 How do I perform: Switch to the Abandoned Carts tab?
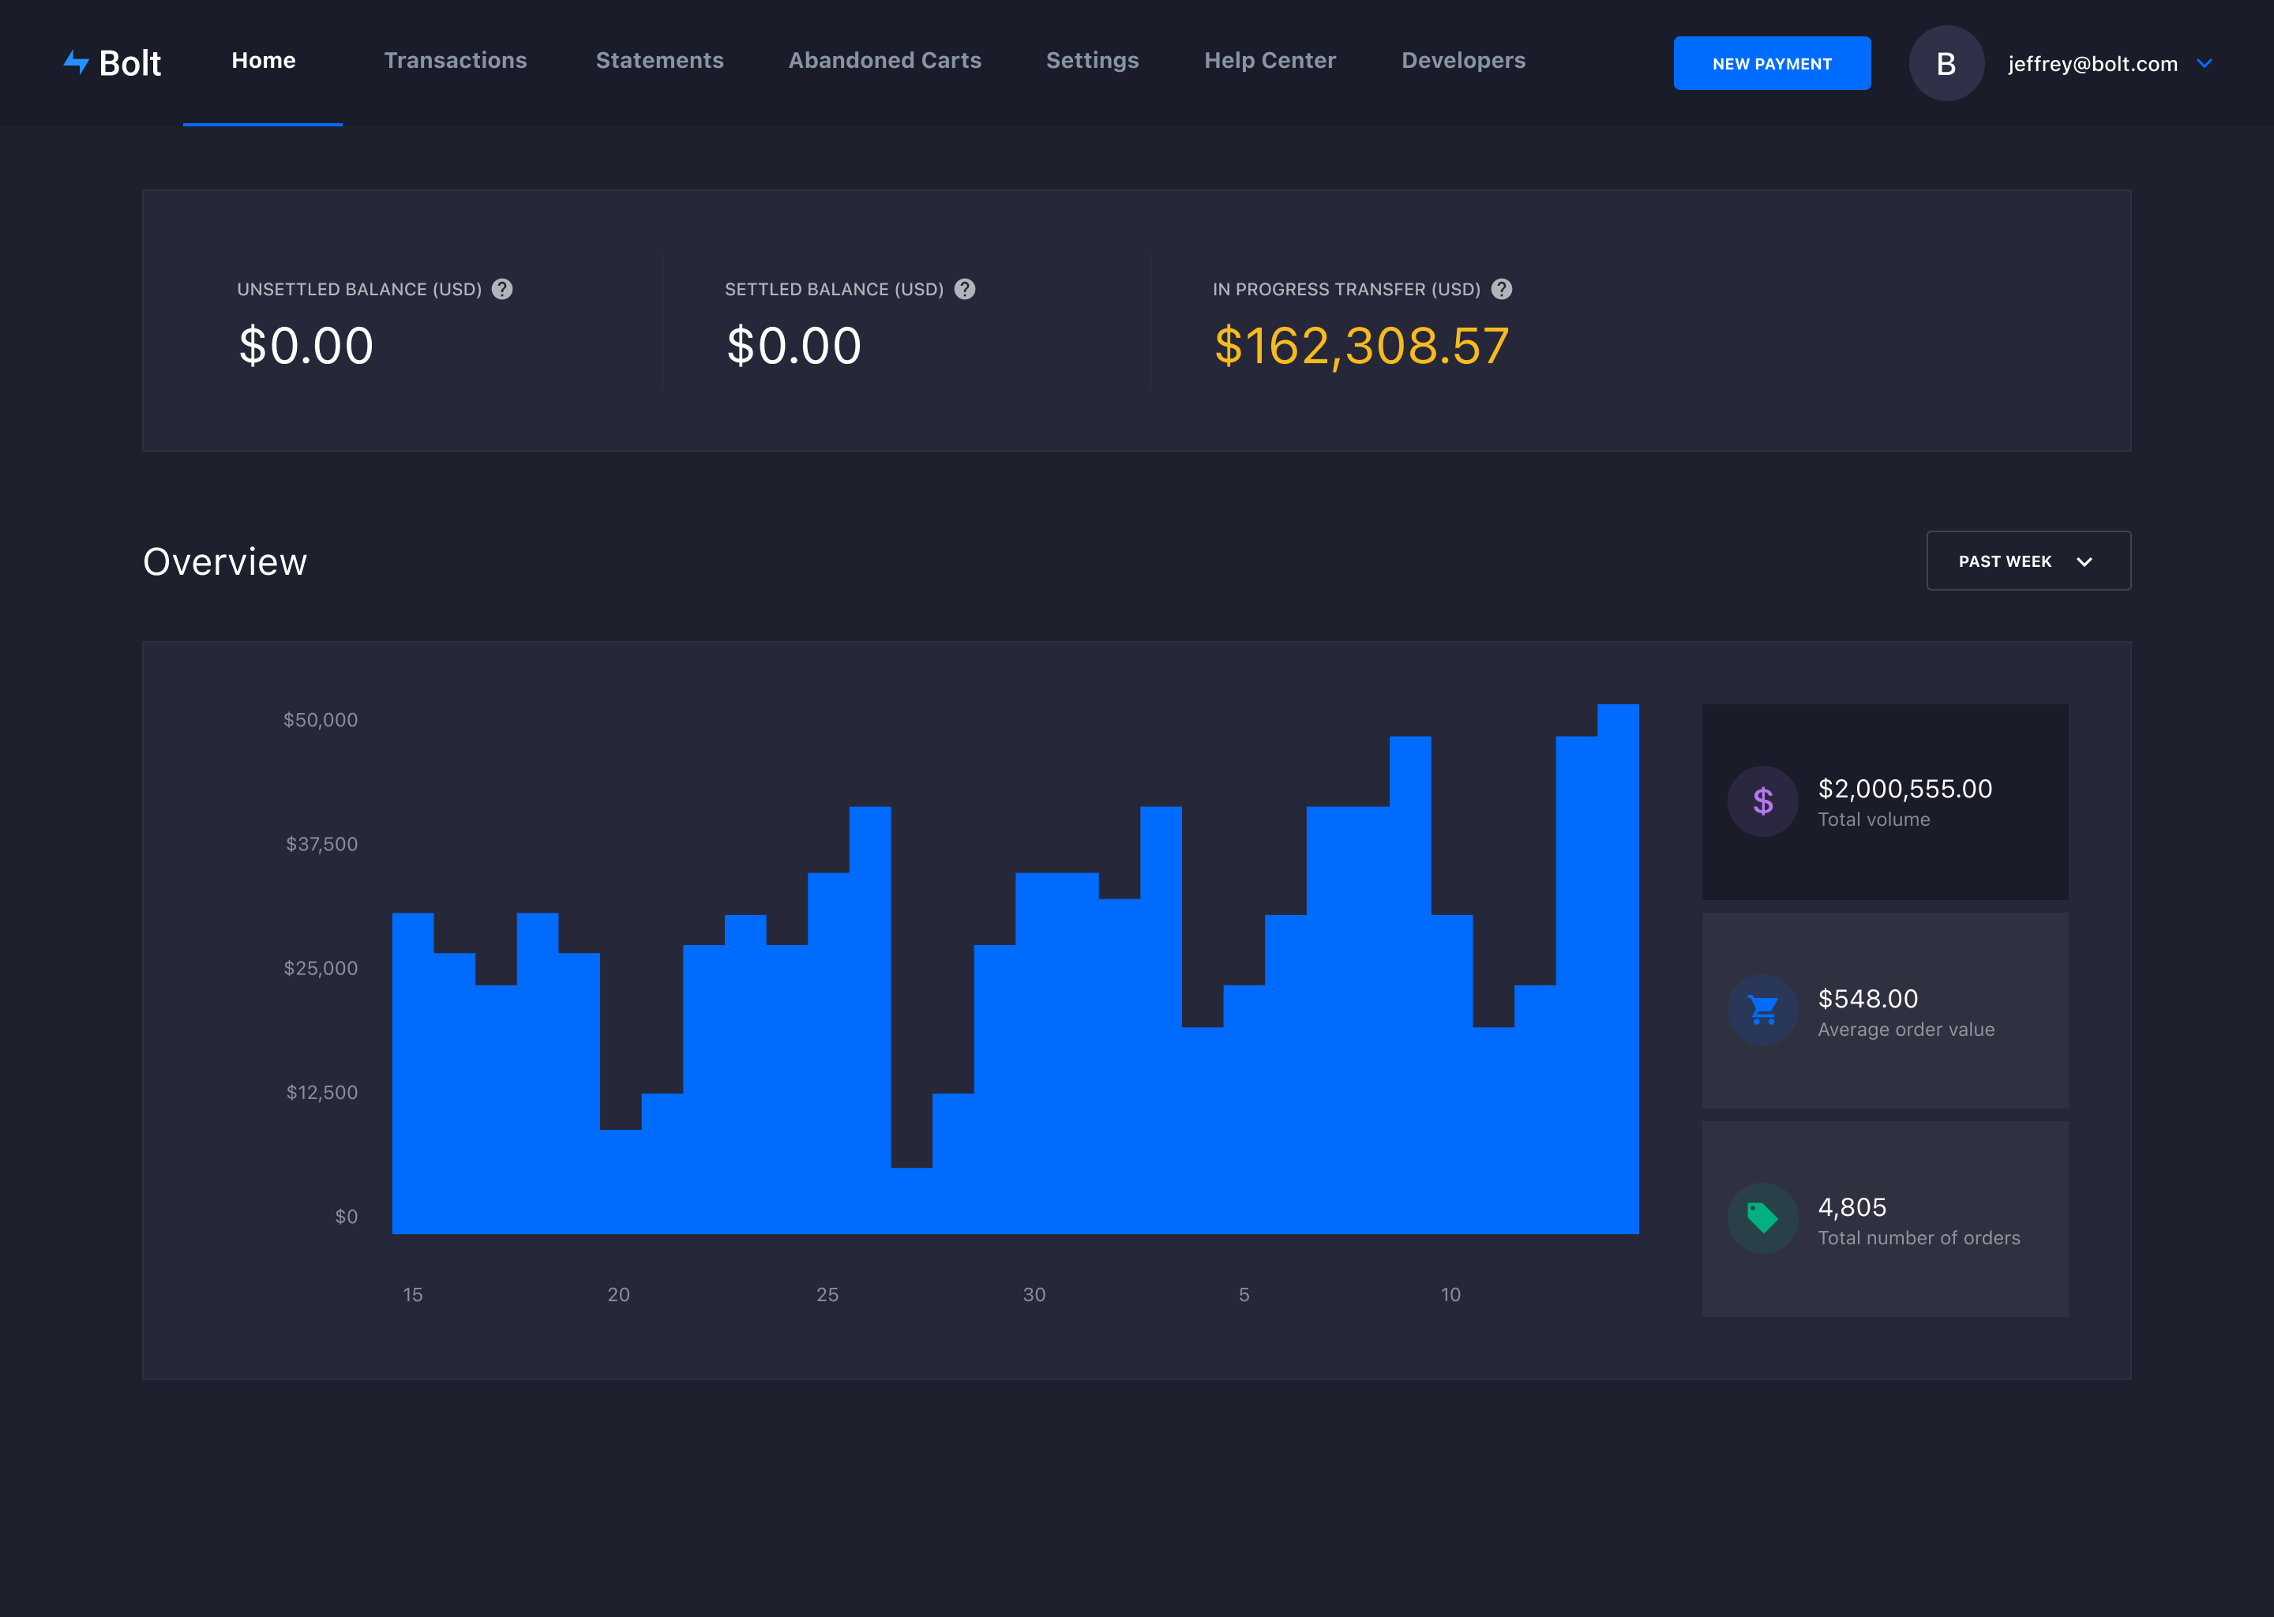tap(884, 61)
